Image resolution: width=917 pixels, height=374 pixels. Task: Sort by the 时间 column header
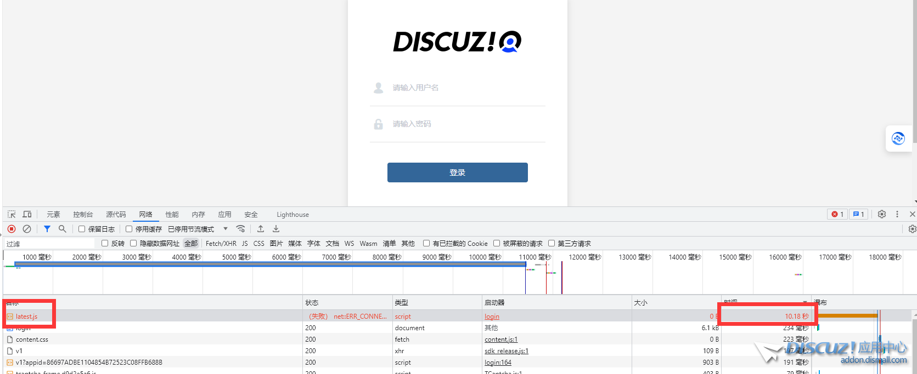coord(763,302)
